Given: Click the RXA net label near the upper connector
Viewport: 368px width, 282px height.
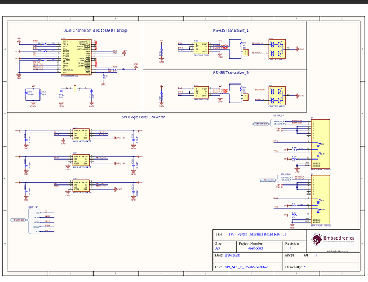Looking at the screenshot, I should pos(276,142).
